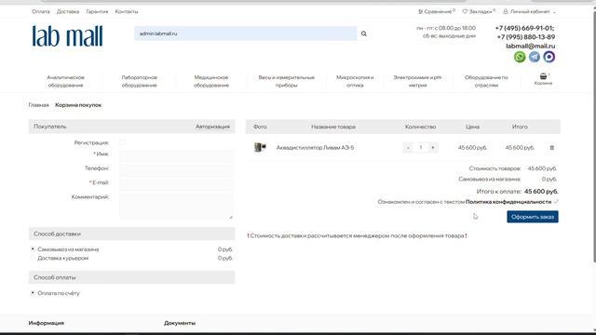Toggle privacy policy agreement checkbox
596x335 pixels.
[556, 202]
